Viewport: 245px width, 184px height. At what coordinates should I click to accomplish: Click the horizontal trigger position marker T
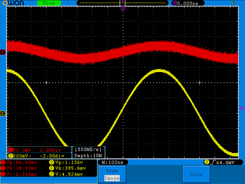(123, 8)
